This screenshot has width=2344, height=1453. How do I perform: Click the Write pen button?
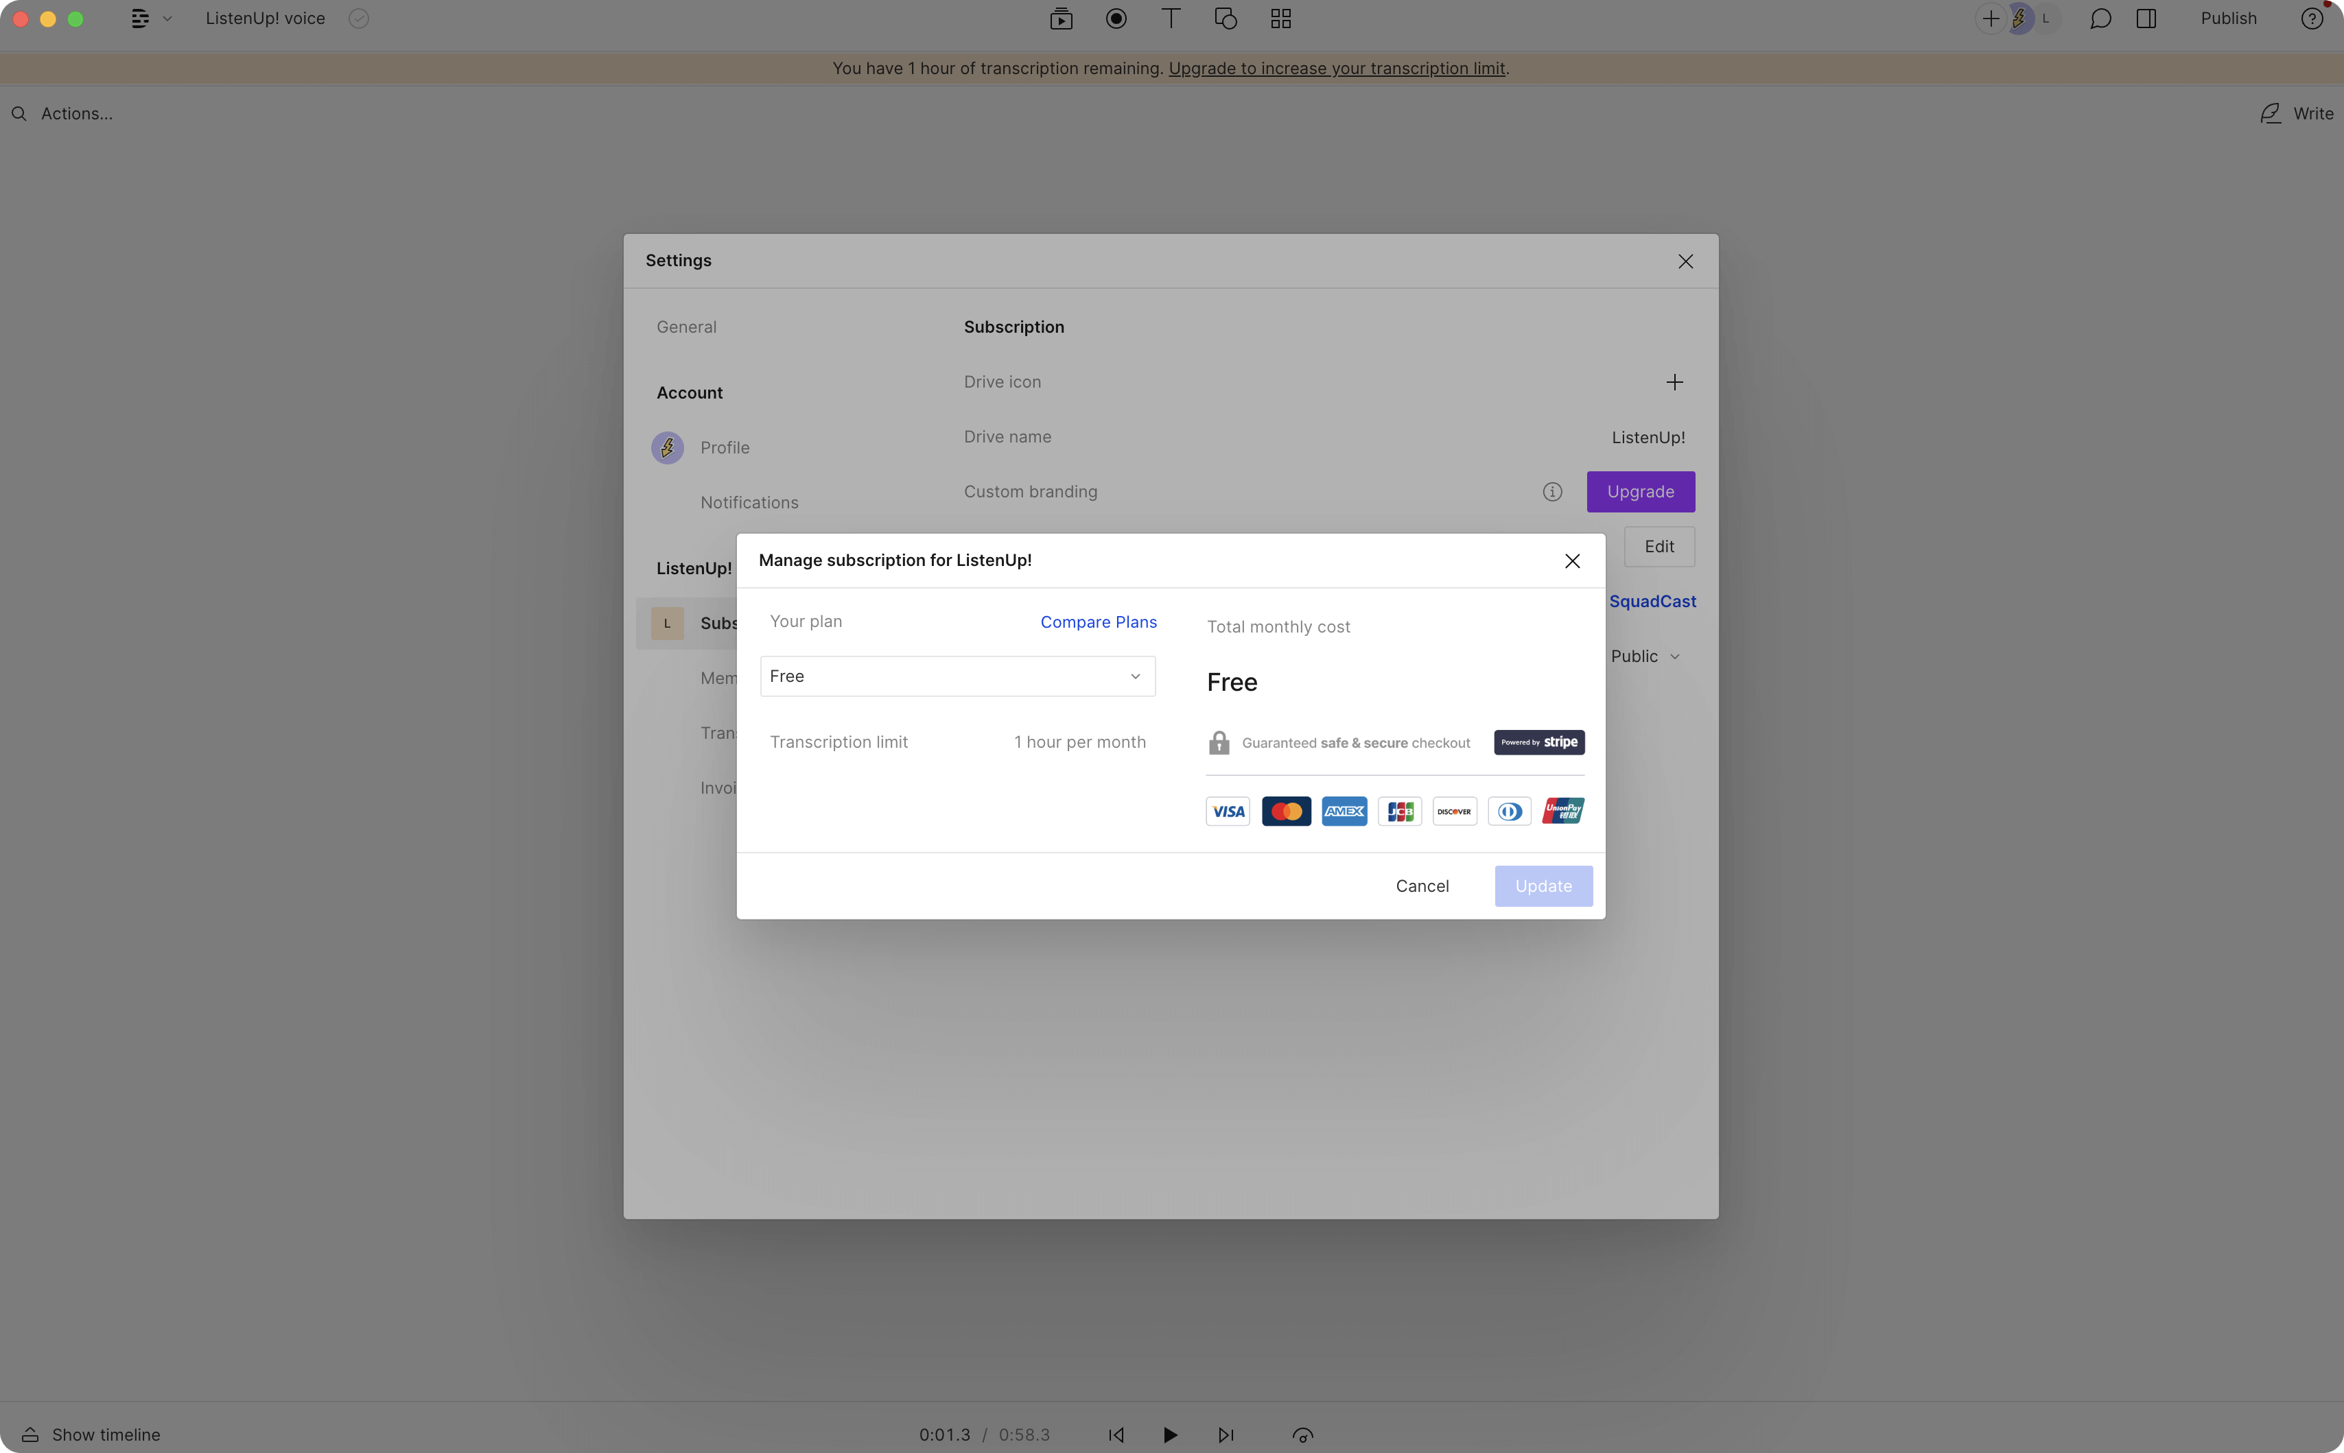(2295, 113)
